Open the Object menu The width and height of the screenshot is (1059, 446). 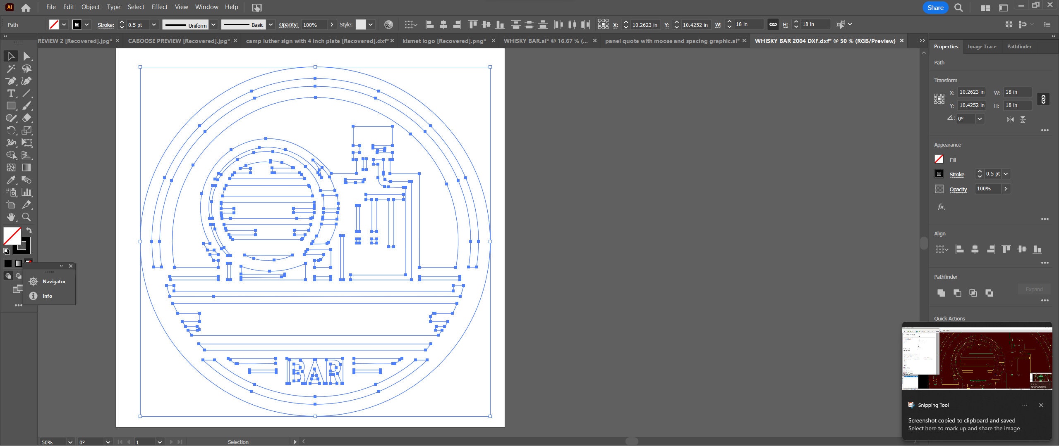pyautogui.click(x=90, y=7)
